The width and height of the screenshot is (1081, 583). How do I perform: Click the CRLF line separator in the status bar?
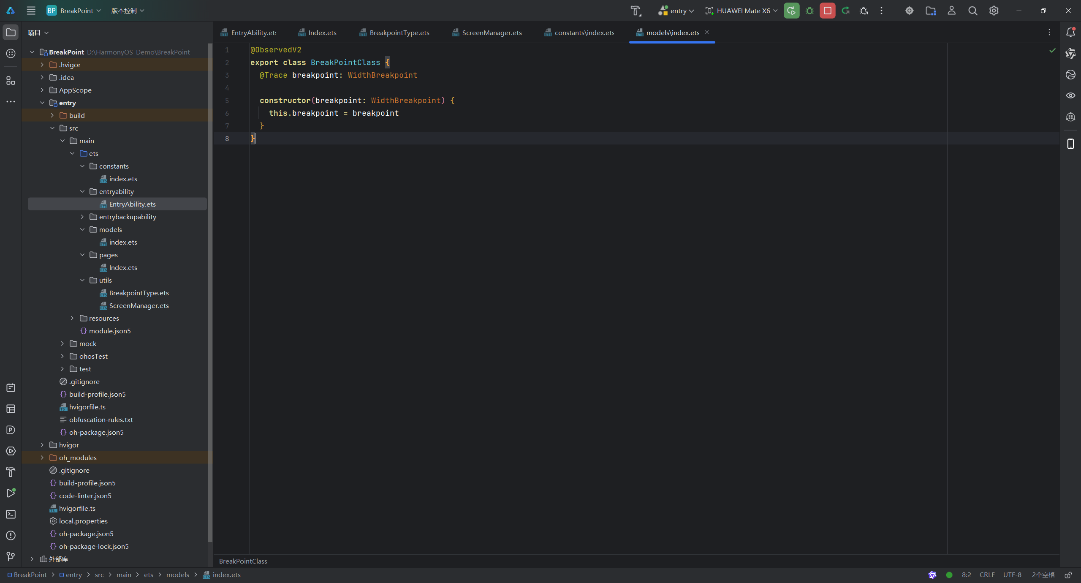(987, 575)
